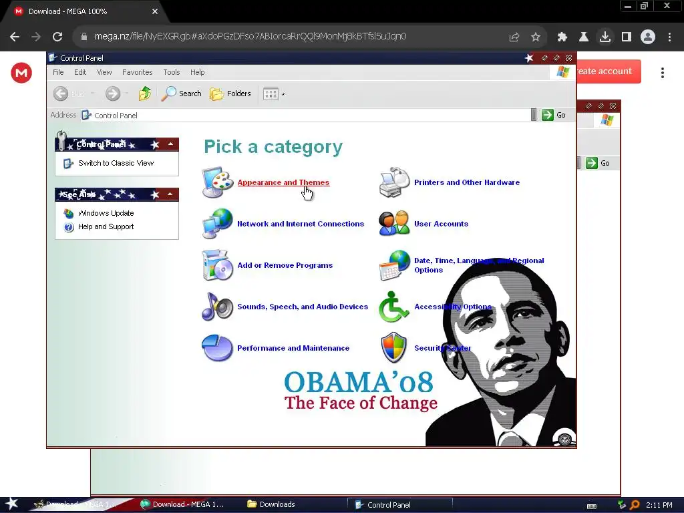This screenshot has width=684, height=513.
Task: Open Windows Update link
Action: coord(106,213)
